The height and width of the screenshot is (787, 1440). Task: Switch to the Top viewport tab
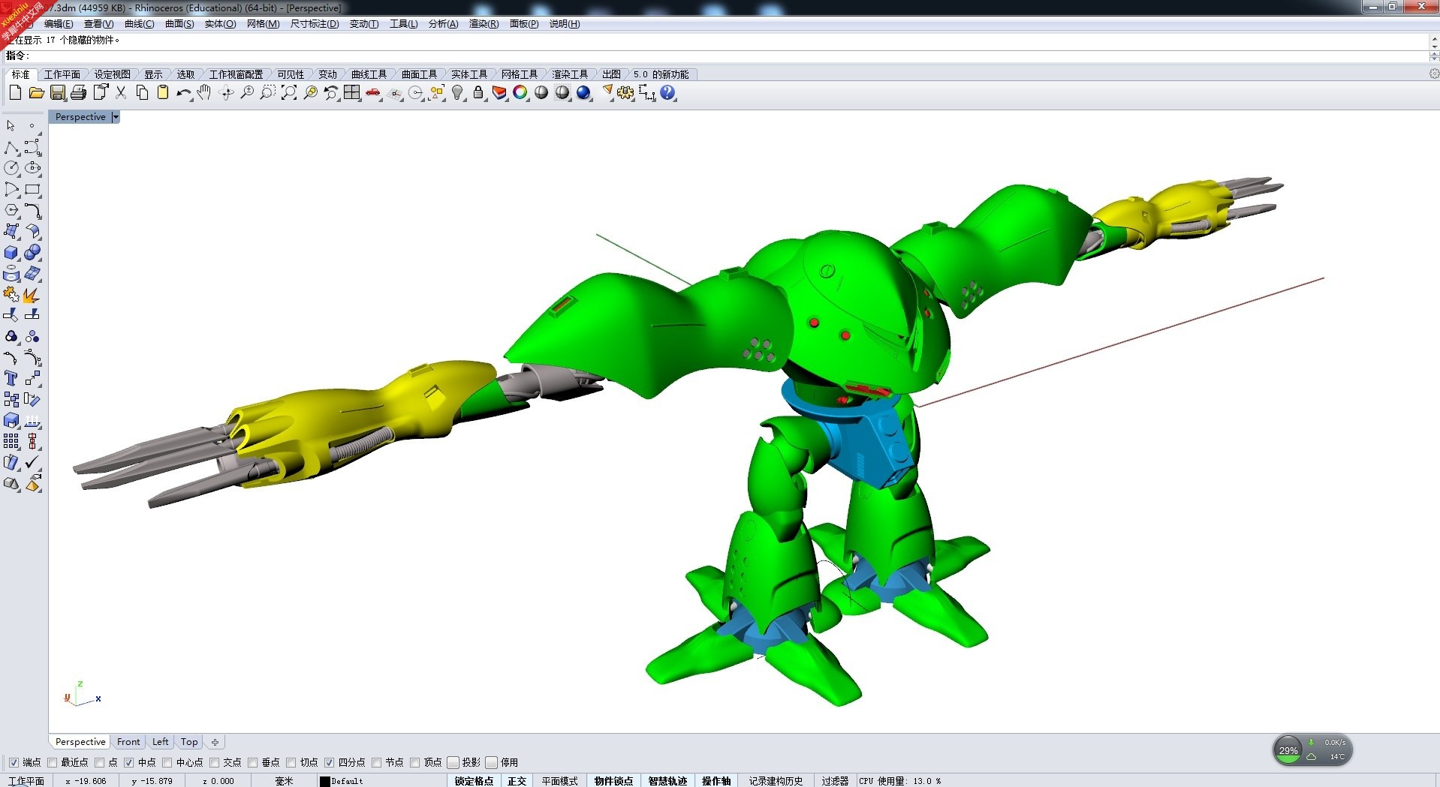189,742
